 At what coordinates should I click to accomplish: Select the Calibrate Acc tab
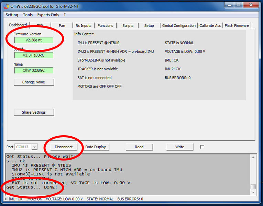pyautogui.click(x=210, y=26)
